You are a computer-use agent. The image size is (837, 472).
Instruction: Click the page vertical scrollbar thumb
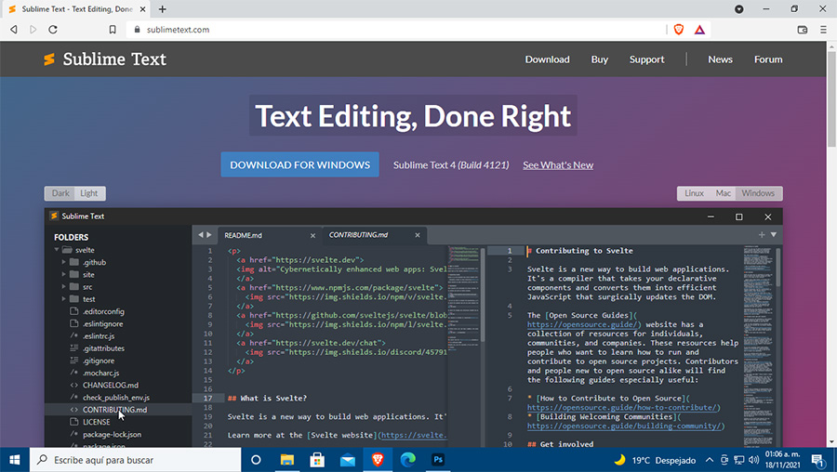[831, 98]
